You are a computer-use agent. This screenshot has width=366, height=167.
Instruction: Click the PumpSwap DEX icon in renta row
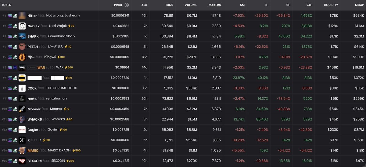pyautogui.click(x=15, y=99)
